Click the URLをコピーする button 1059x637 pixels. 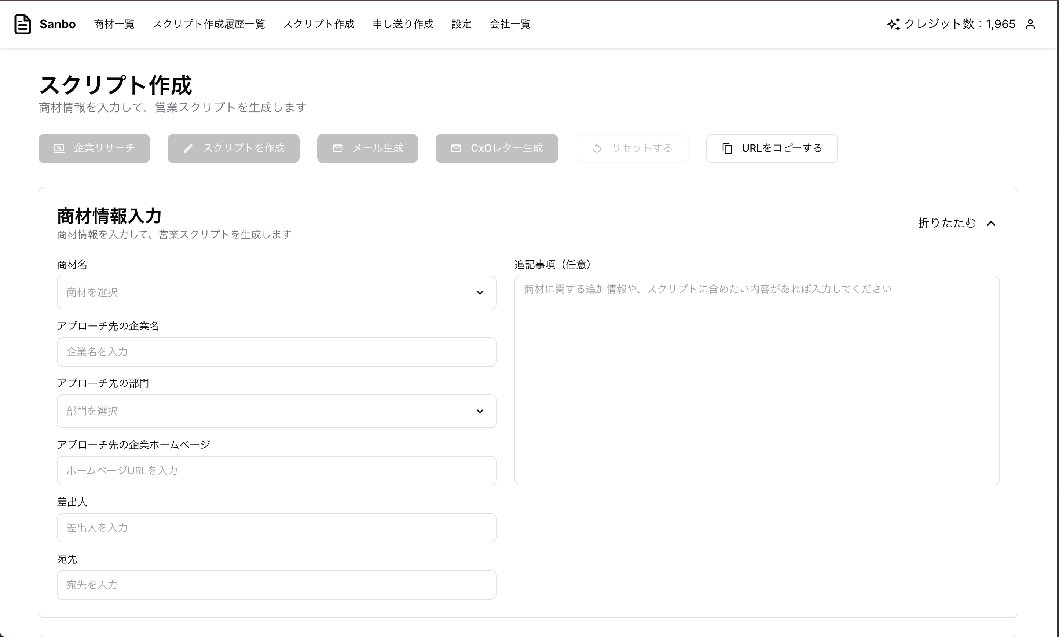click(772, 148)
